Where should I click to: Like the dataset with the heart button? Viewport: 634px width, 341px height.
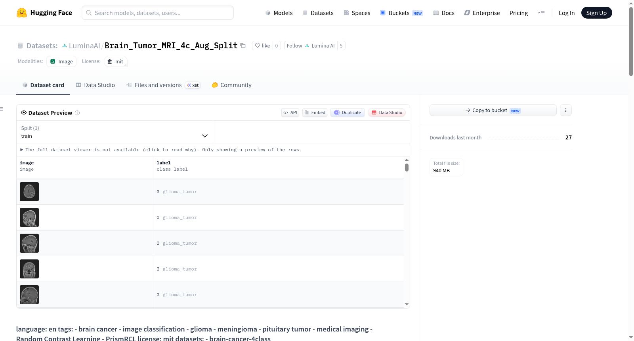click(262, 46)
